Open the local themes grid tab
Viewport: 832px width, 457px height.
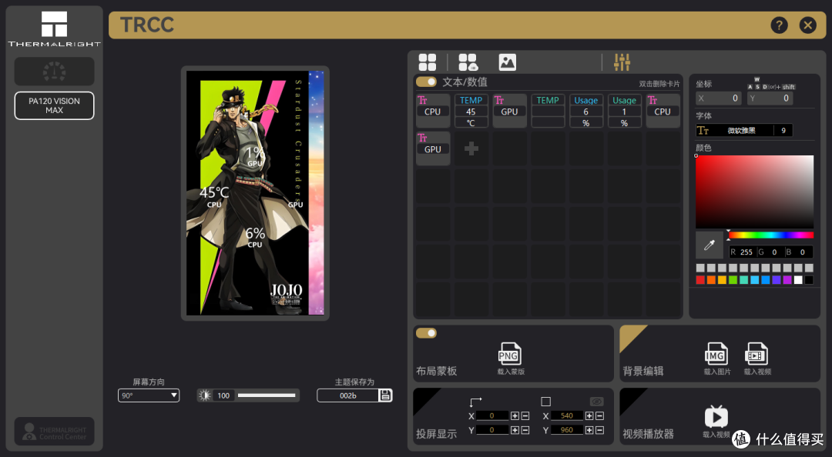click(x=427, y=62)
